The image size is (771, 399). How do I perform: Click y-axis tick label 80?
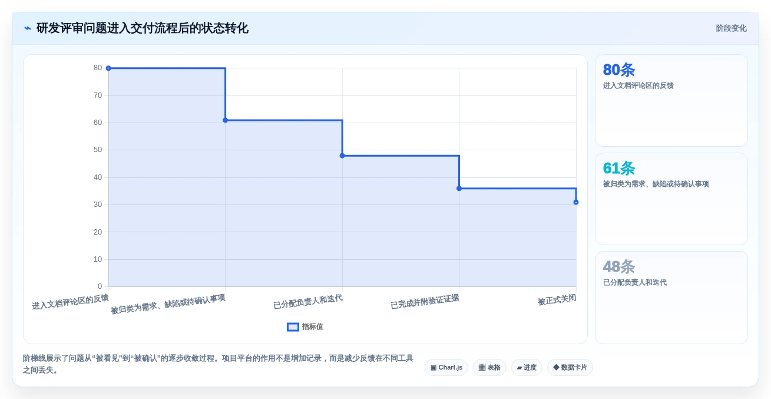98,68
